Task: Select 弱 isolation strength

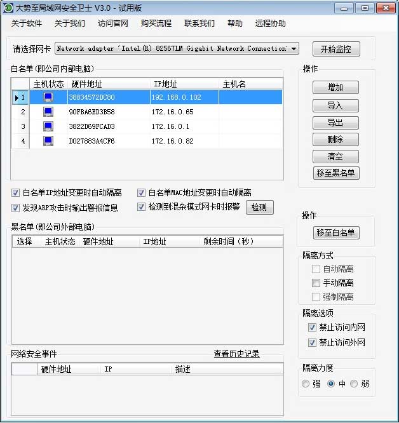Action: pos(354,384)
